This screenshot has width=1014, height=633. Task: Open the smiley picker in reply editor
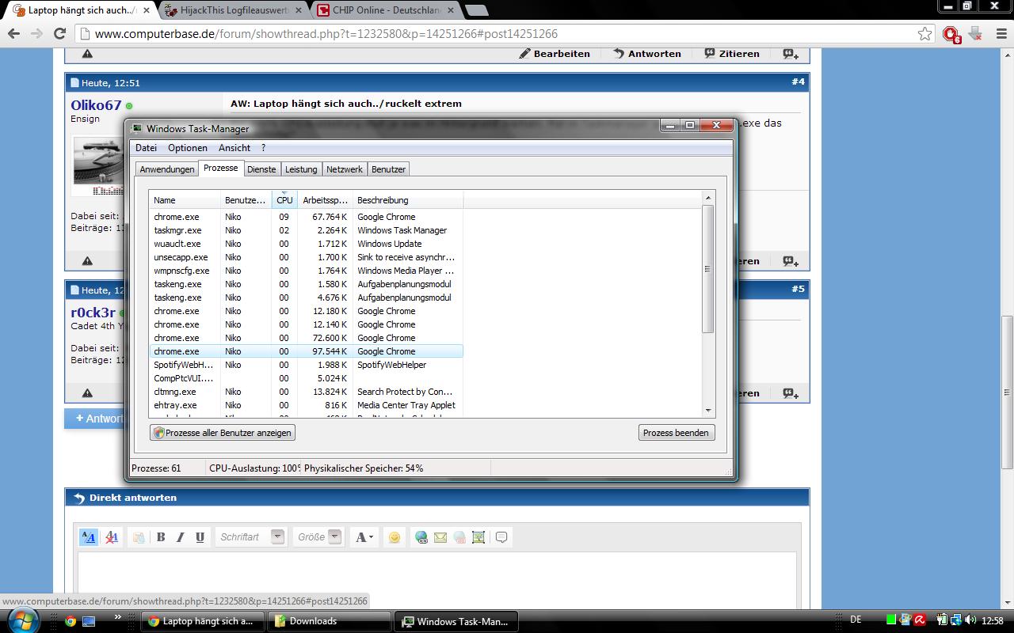click(394, 537)
